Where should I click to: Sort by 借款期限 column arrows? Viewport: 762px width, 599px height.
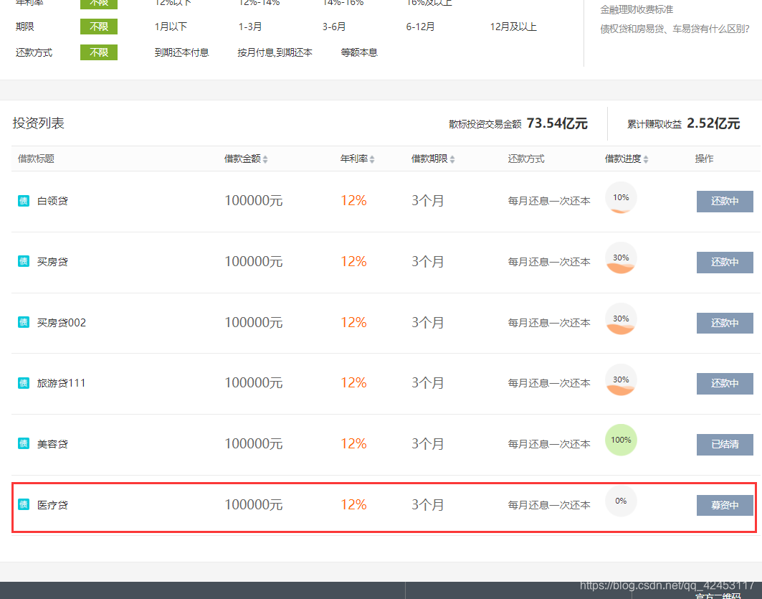452,159
